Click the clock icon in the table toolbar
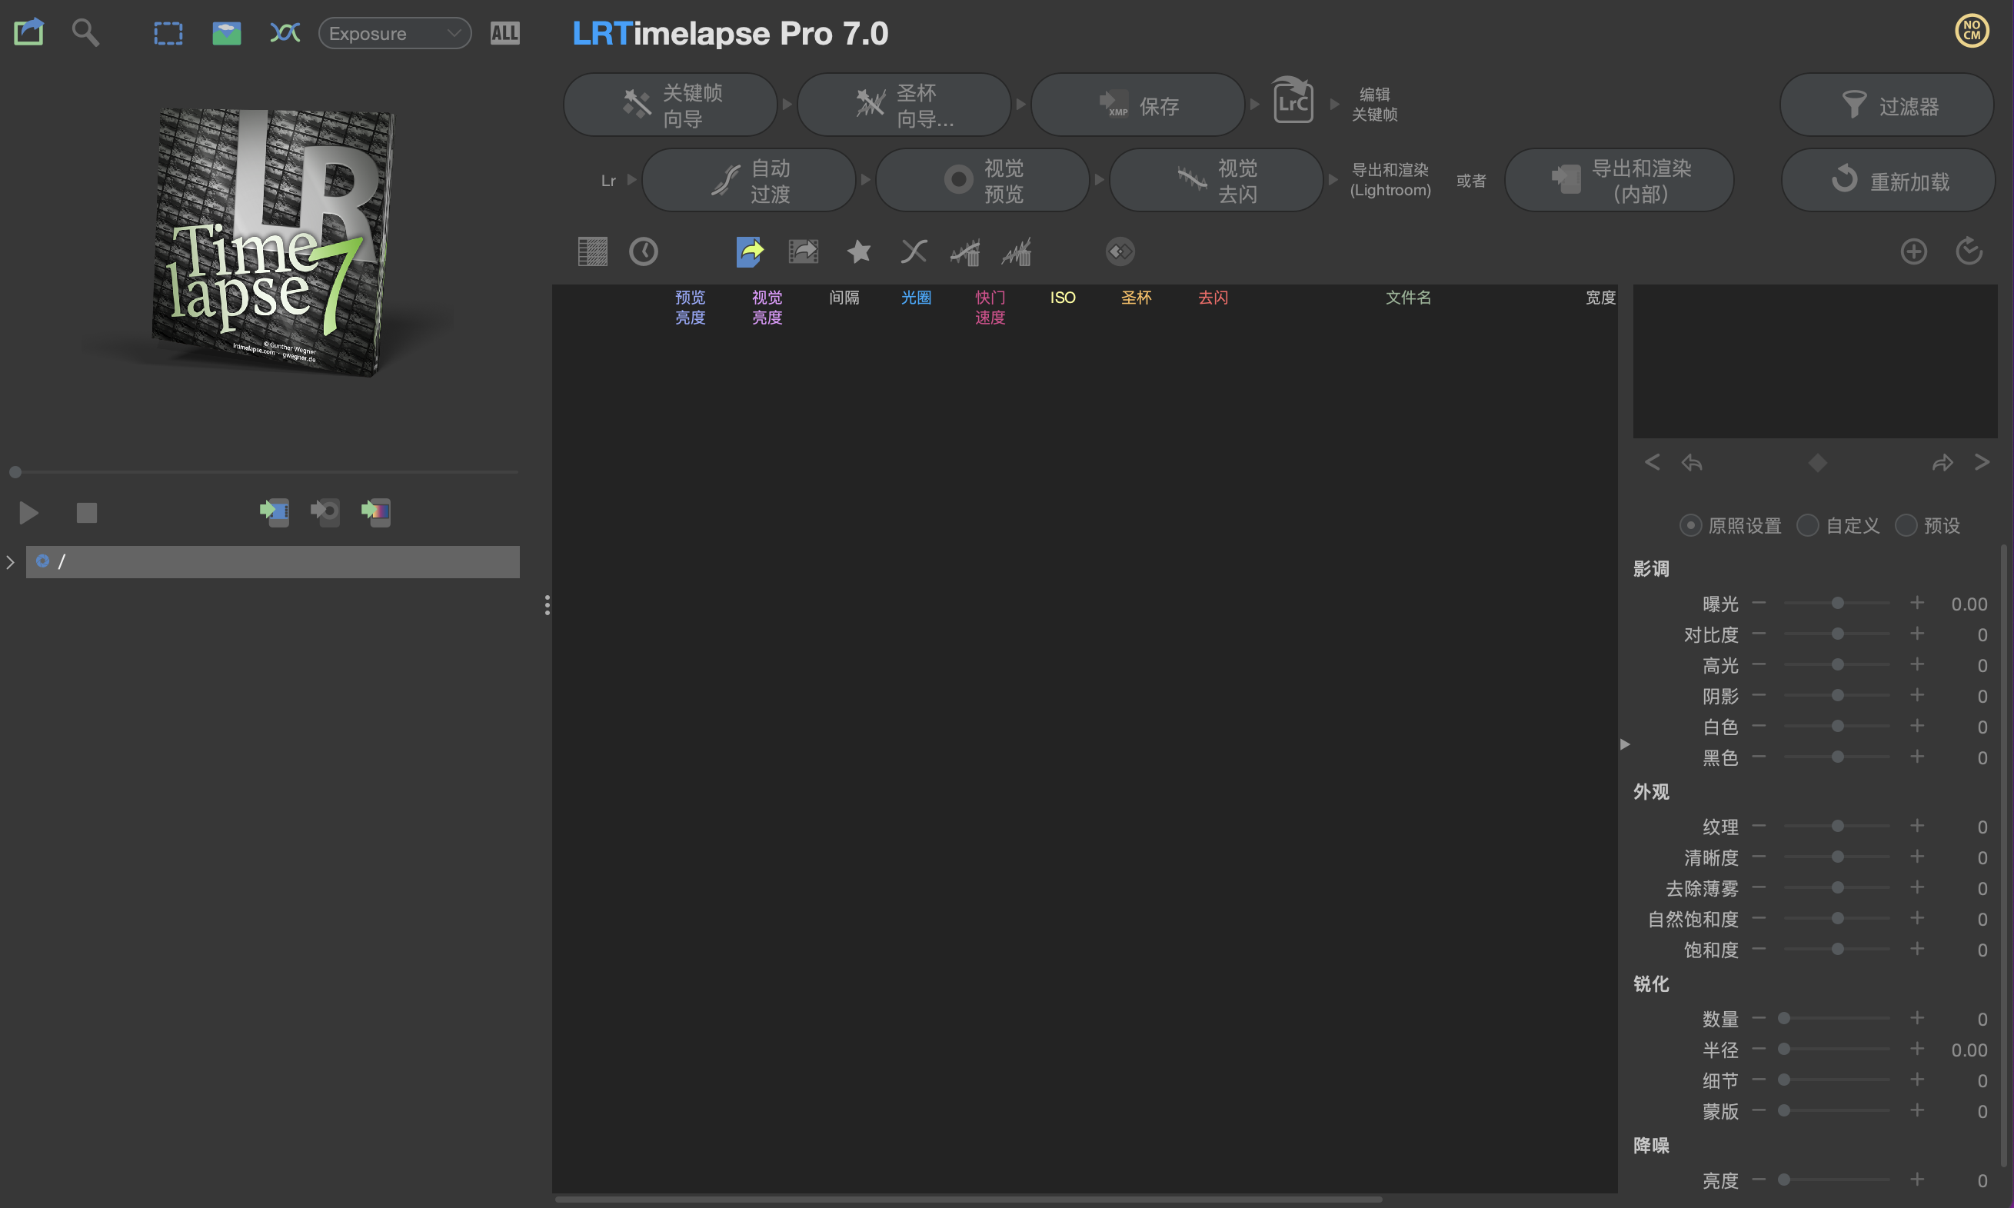Screen dimensions: 2014x1208 coord(643,251)
